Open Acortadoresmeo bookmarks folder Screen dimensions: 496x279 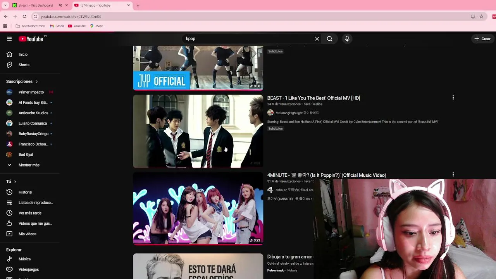coord(30,26)
